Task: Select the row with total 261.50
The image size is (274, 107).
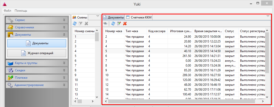Action: click(x=185, y=56)
